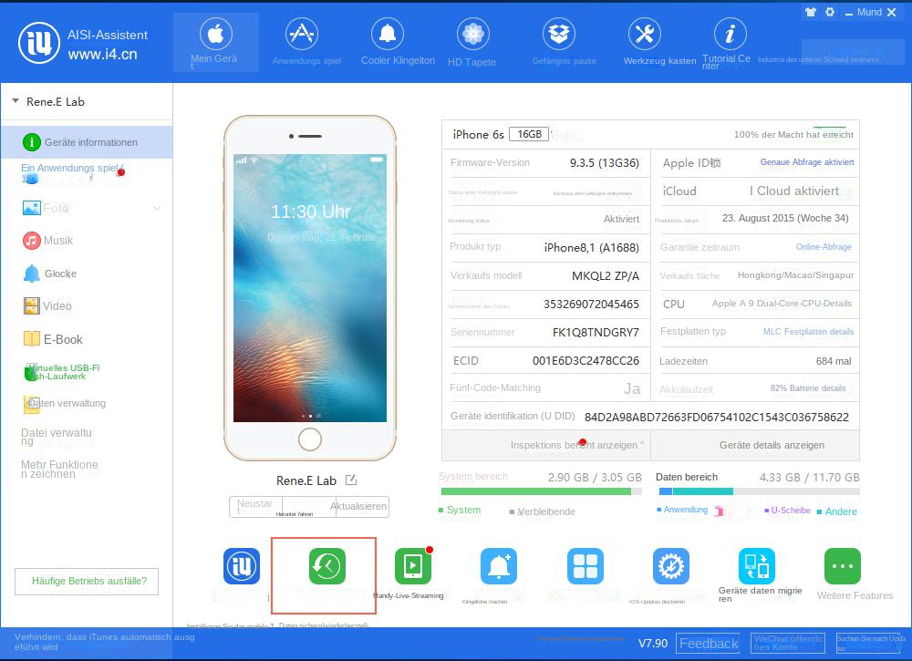Screen dimensions: 912x661
Task: Click the Anwendung legend swatch
Action: click(659, 510)
